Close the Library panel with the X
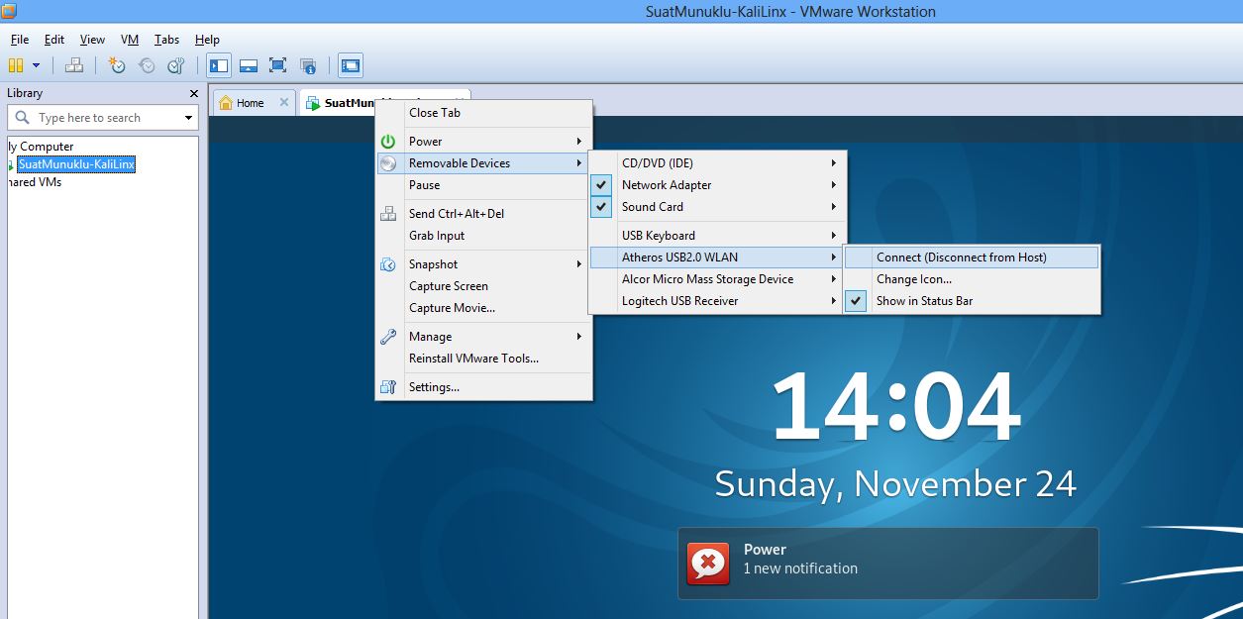Viewport: 1243px width, 619px height. click(194, 93)
